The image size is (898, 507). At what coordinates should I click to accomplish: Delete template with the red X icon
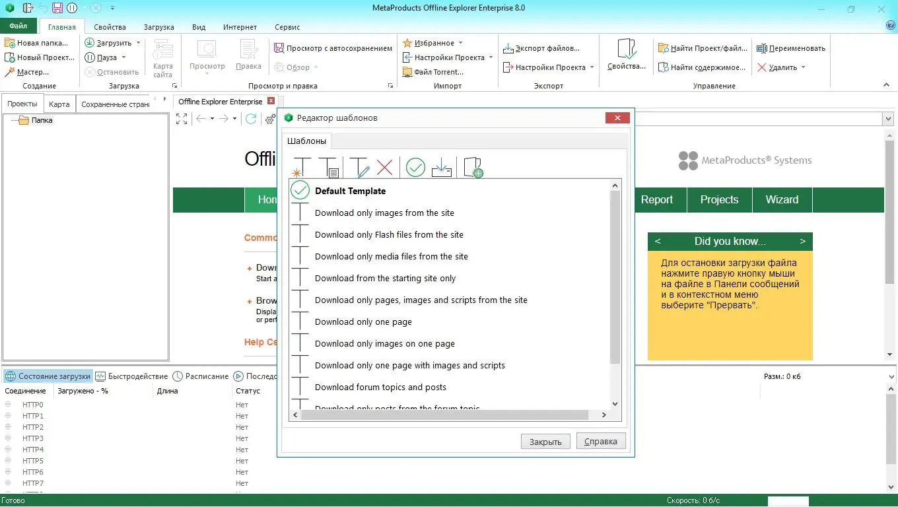(x=384, y=167)
